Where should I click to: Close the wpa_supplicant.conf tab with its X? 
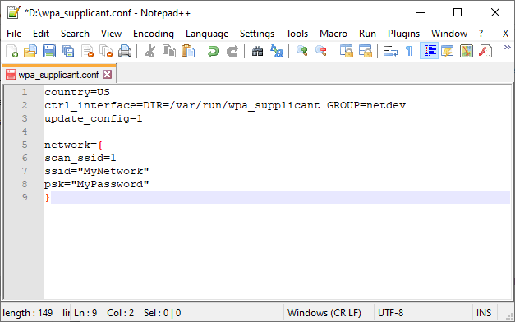[107, 75]
